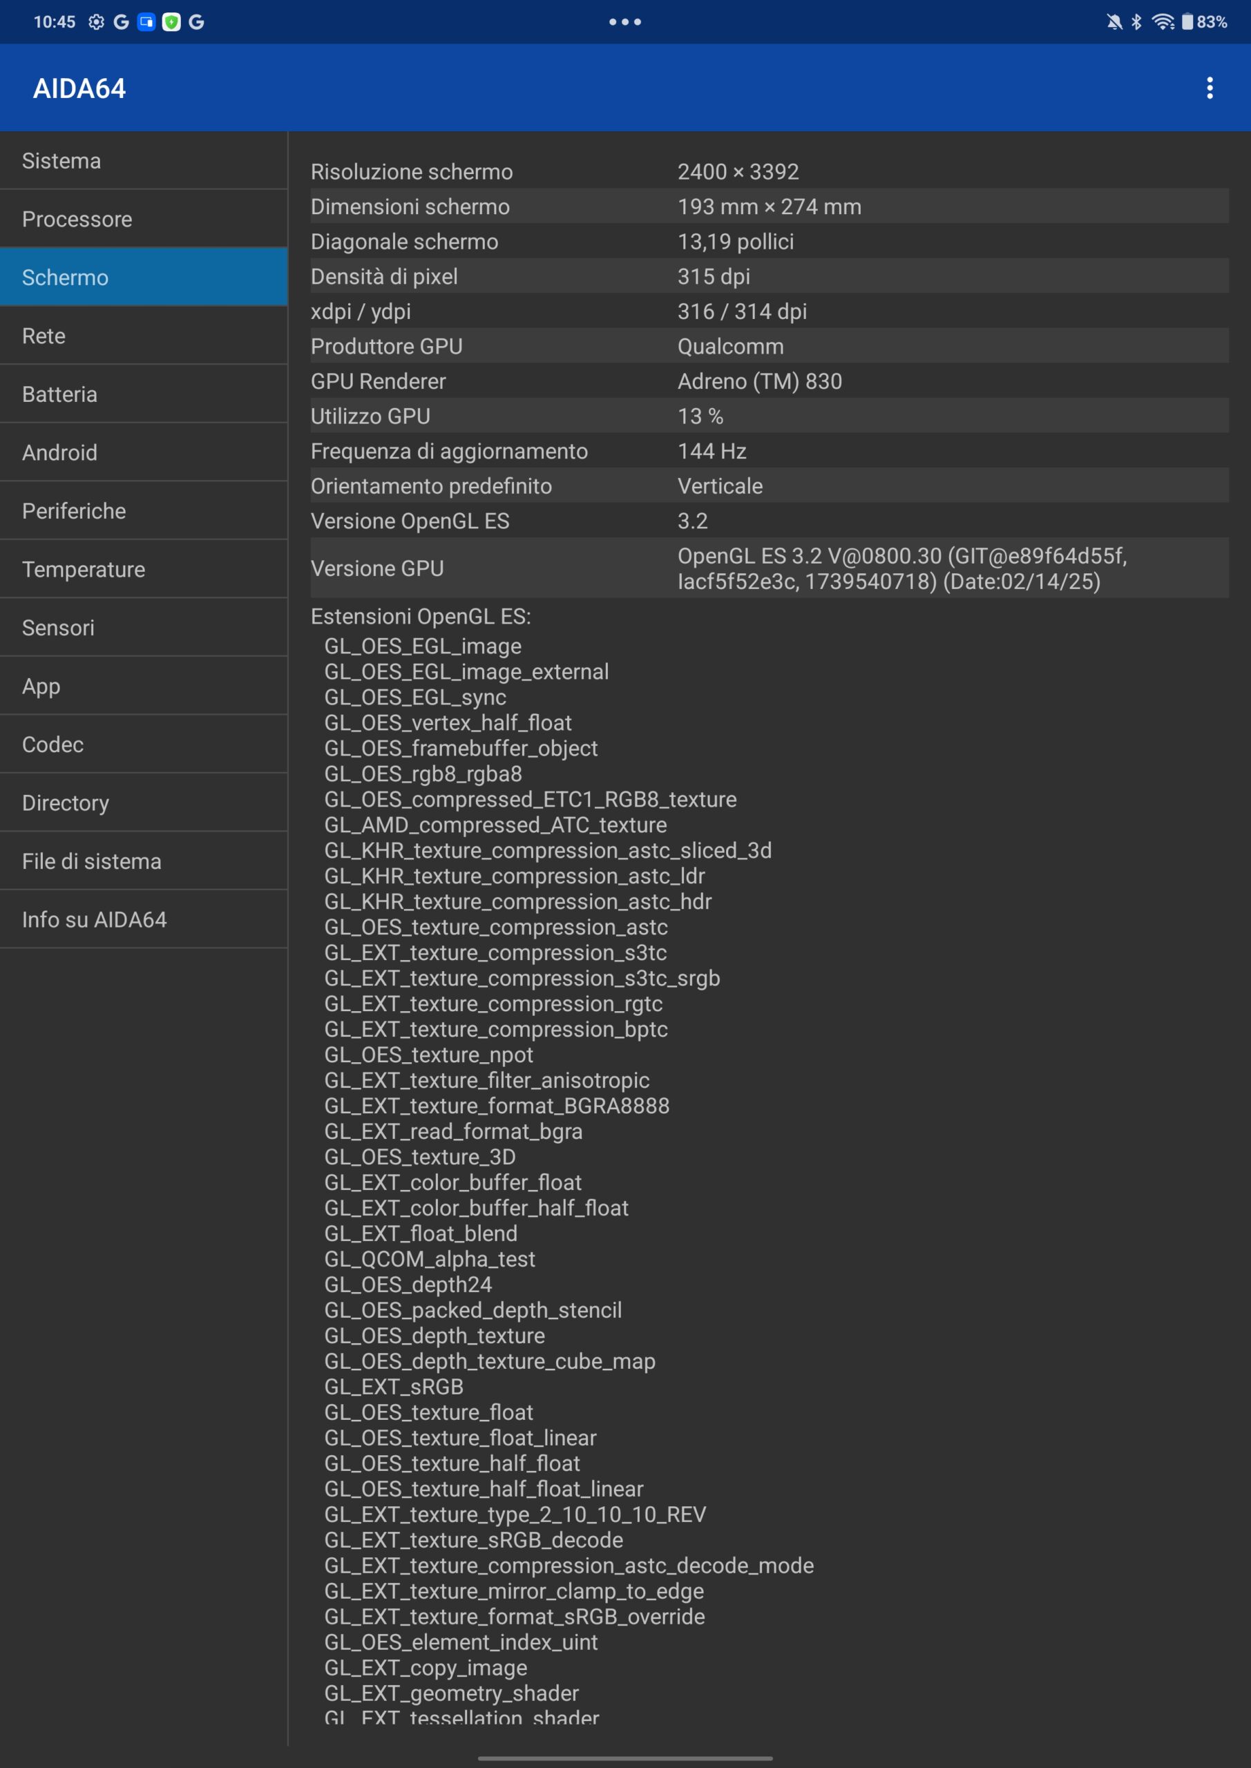Tap the AIDA64 app title

(x=79, y=88)
